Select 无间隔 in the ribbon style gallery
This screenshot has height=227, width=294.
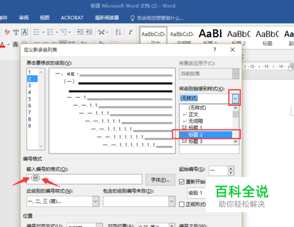pos(182,37)
